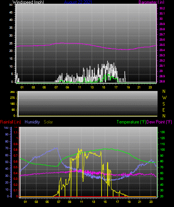Click rainfall axis value 0.5
Viewport: 174px width, 207px height.
16,167
